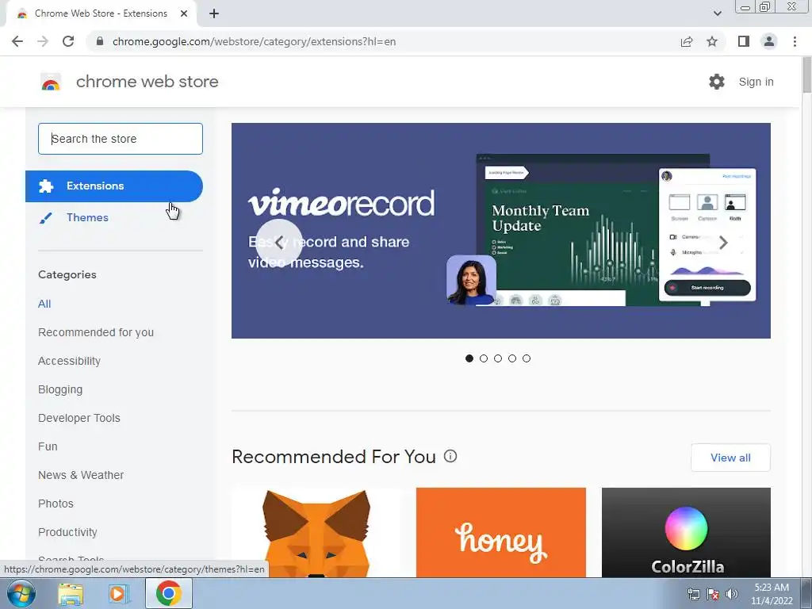Select the first carousel dot

click(469, 358)
